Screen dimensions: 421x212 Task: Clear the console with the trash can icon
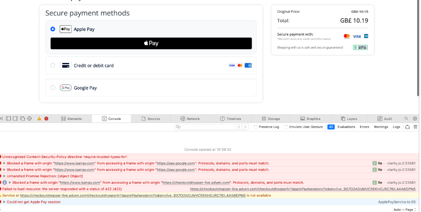[x=415, y=127]
